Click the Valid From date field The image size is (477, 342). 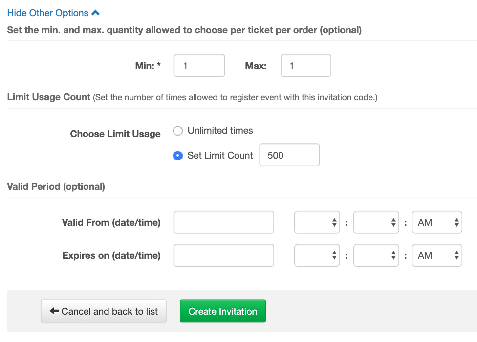(x=224, y=222)
